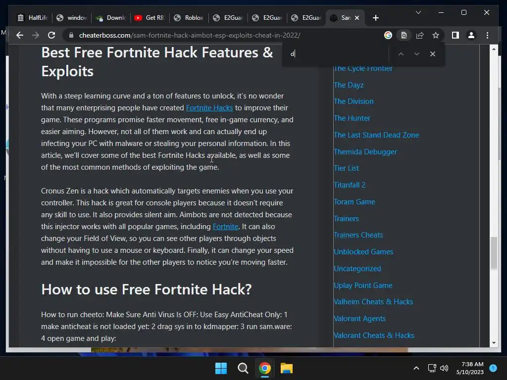Screen dimensions: 507x380
Task: Click the find-in-page search icon
Action: (404, 35)
